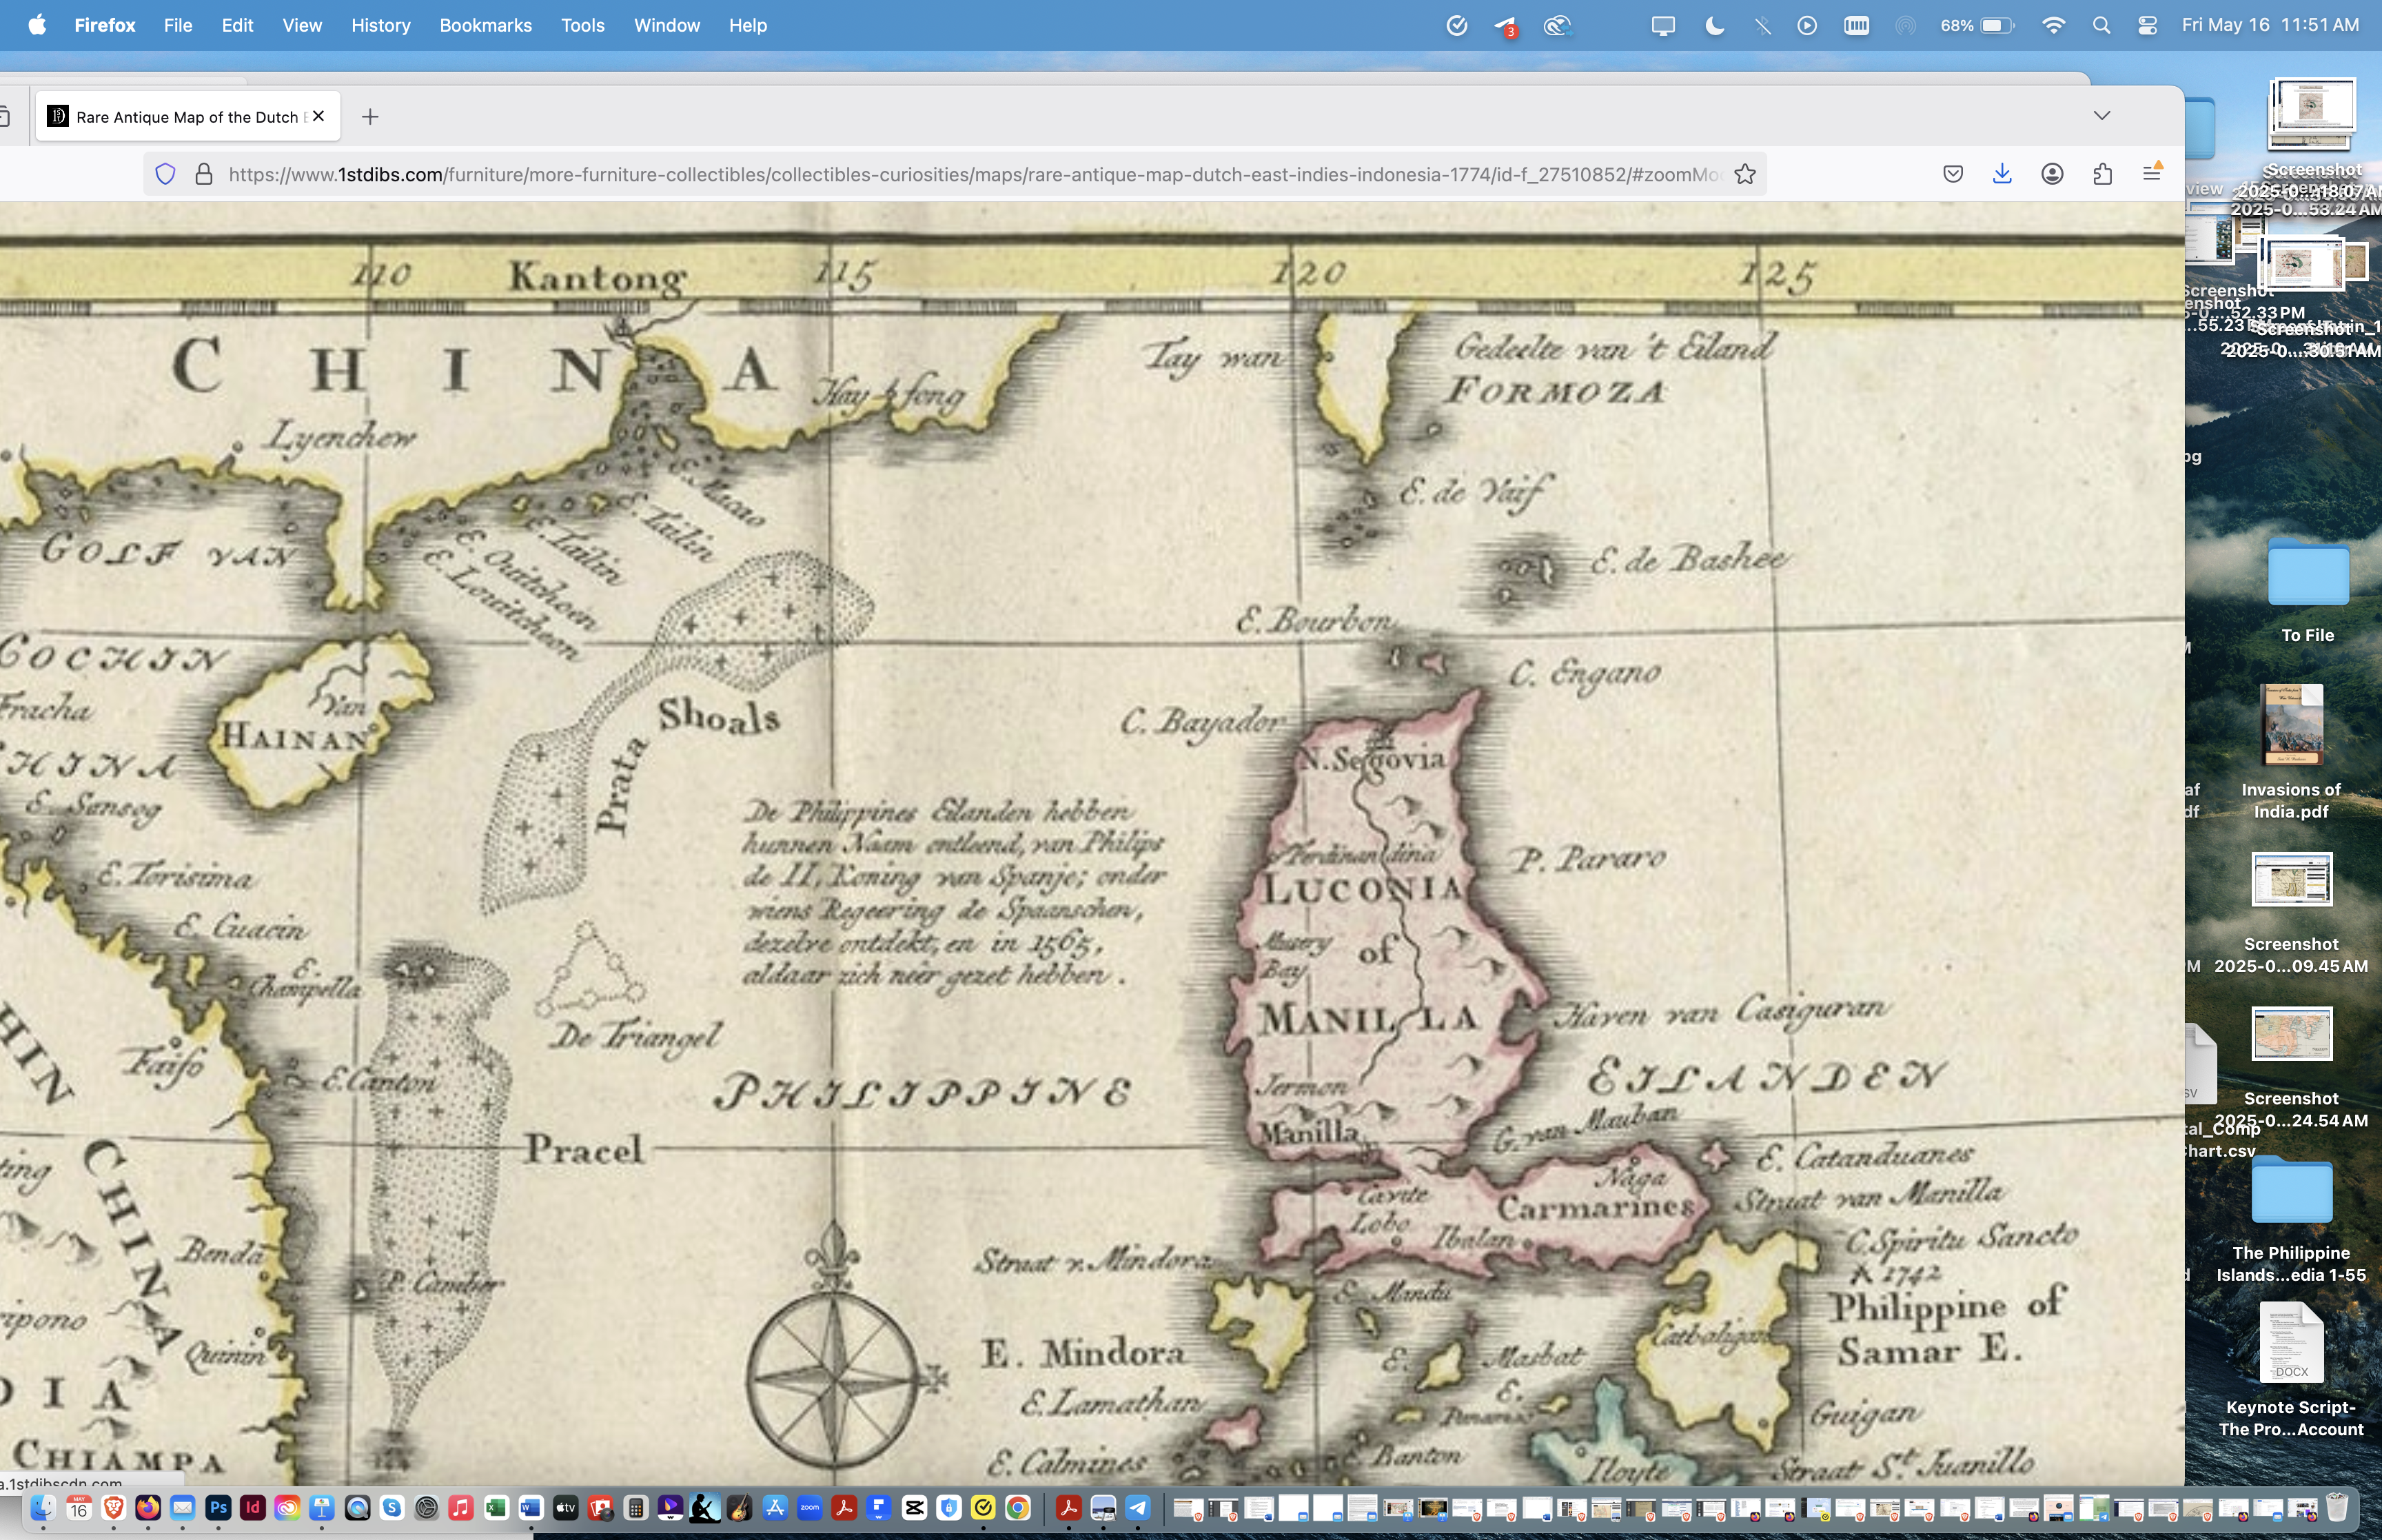
Task: Click the Firefox icon in the dock
Action: pos(148,1508)
